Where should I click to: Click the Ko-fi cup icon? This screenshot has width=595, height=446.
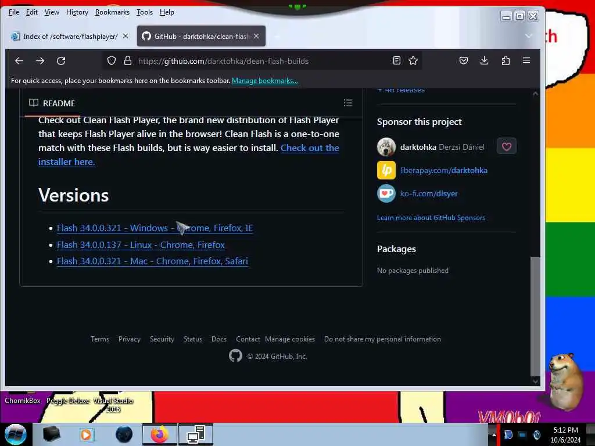pos(386,193)
